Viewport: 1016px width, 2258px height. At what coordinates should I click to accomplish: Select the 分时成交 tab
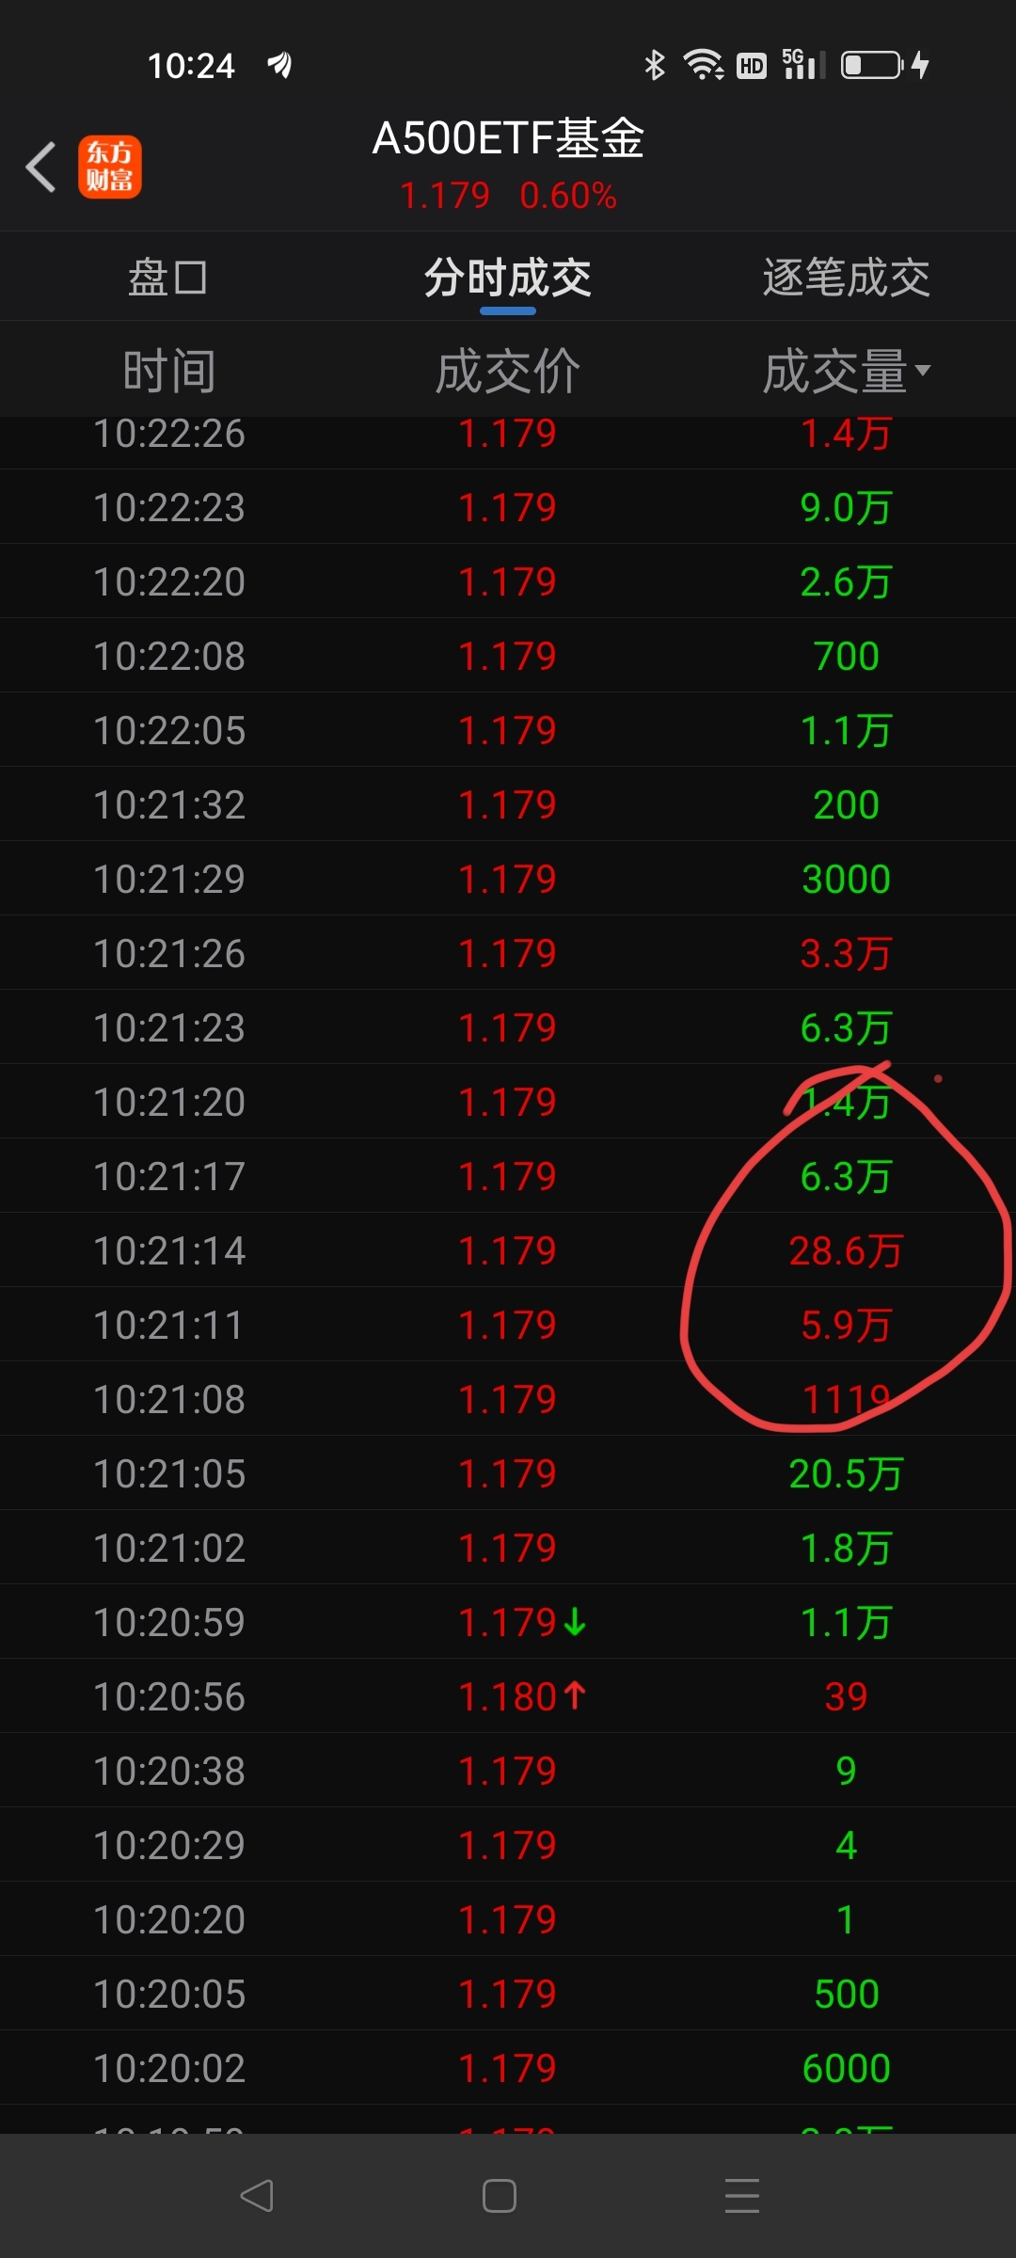click(x=508, y=278)
